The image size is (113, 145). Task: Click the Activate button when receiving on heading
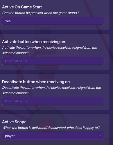pyautogui.click(x=34, y=42)
